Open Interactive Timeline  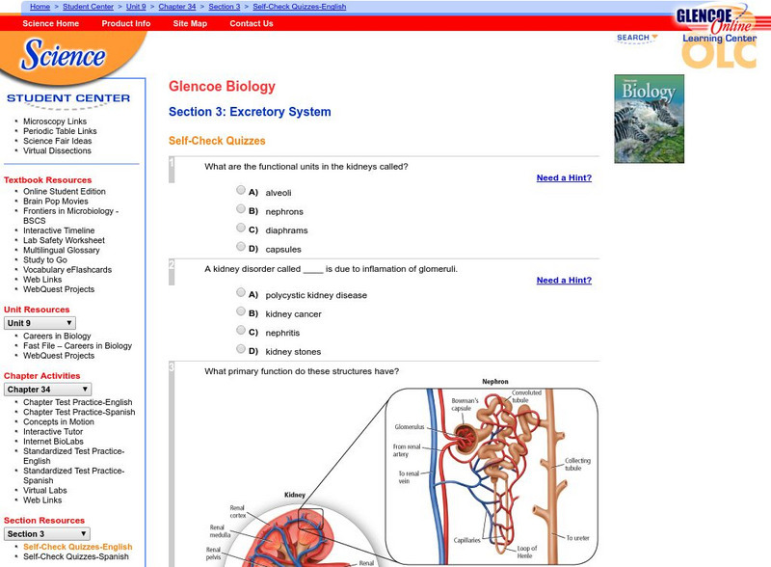(x=59, y=230)
